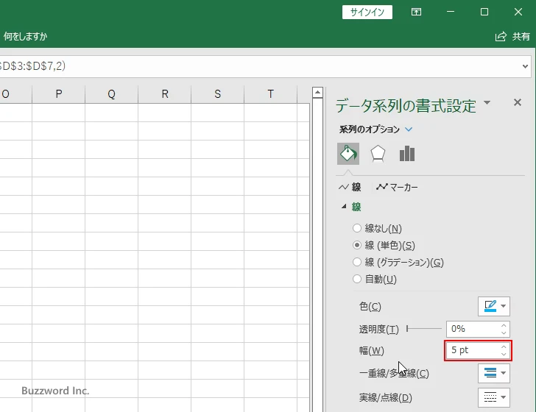
Task: Decrease line width with down spinner
Action: point(504,354)
